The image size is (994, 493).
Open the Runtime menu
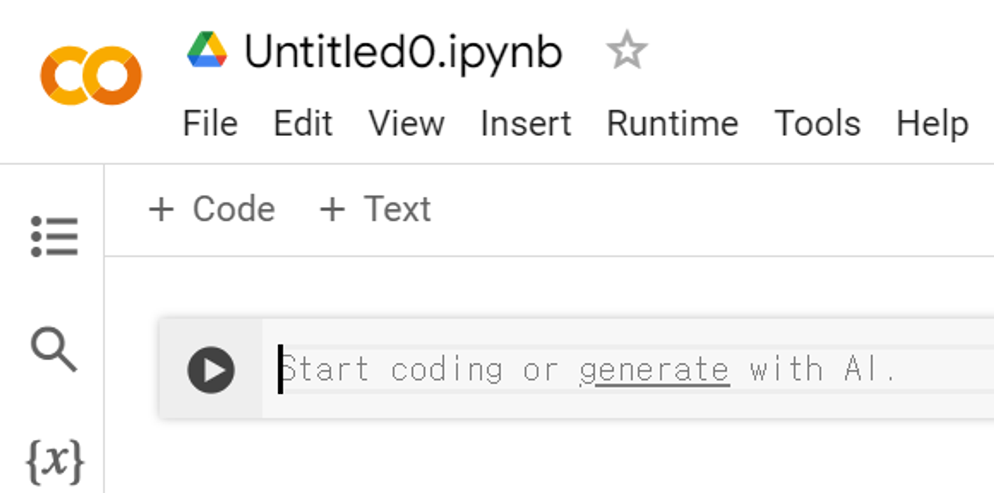(x=672, y=123)
